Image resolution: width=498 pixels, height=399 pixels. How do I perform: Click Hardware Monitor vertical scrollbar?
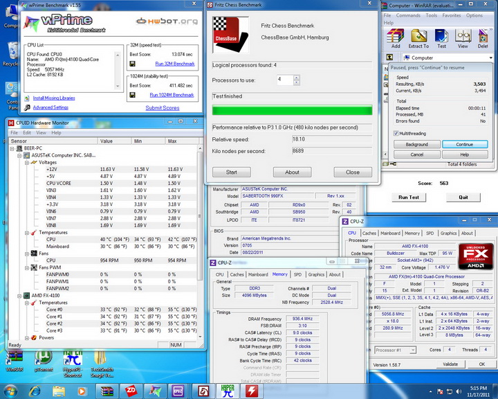200,242
